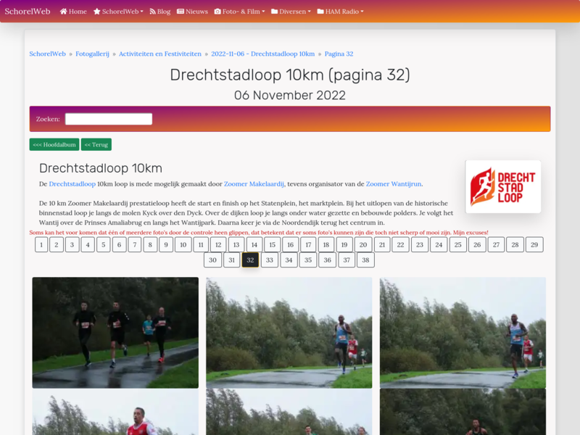The height and width of the screenshot is (435, 580).
Task: Open the Home menu item
Action: tap(73, 12)
